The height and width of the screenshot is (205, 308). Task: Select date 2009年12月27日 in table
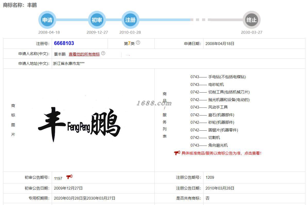[x=68, y=188]
